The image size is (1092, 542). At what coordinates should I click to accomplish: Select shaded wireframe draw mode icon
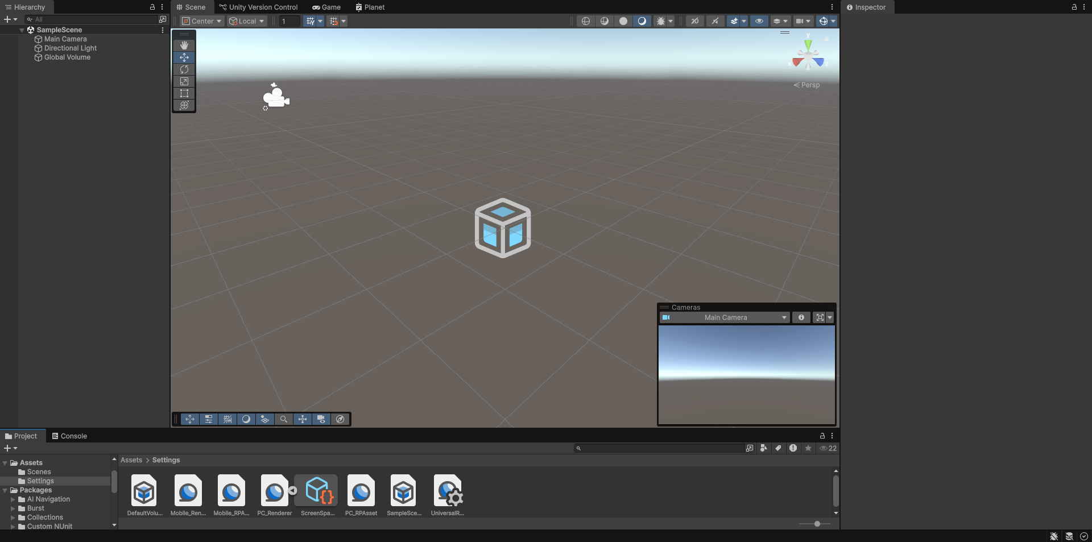pyautogui.click(x=605, y=21)
